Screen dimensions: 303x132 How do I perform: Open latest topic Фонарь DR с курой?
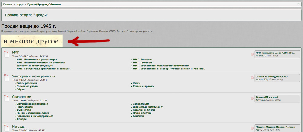pos(267,97)
